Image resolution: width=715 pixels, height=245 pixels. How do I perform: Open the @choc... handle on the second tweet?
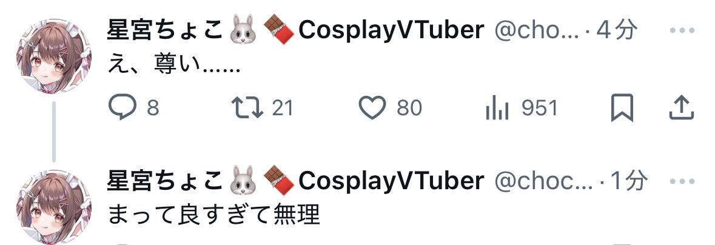pyautogui.click(x=543, y=181)
